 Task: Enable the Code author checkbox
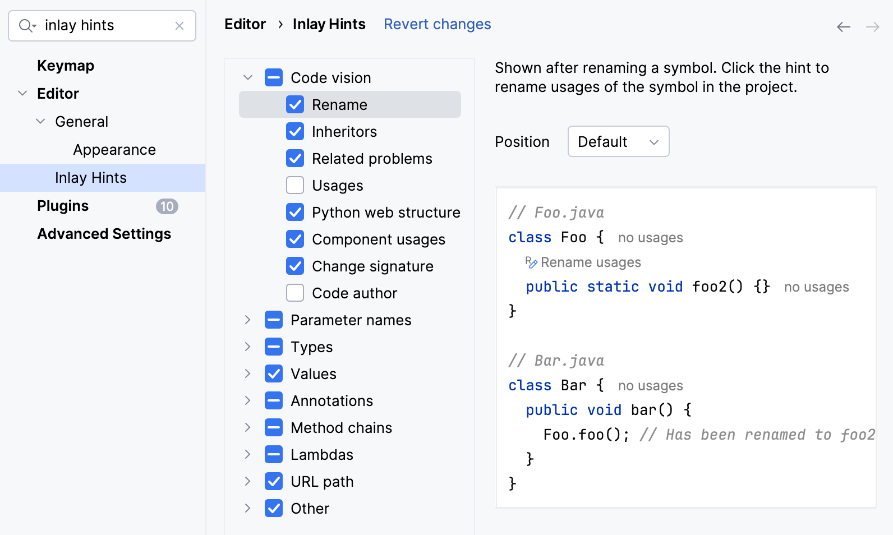point(295,293)
